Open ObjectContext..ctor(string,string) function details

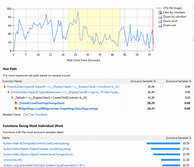pyautogui.click(x=37, y=149)
